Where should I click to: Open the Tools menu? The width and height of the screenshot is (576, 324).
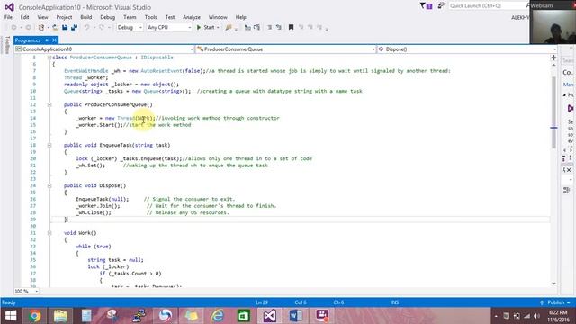[x=150, y=17]
